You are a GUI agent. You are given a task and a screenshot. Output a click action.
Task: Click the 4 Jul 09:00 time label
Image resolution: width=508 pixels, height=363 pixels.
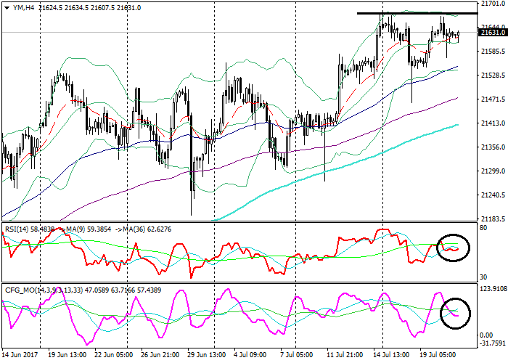250,354
